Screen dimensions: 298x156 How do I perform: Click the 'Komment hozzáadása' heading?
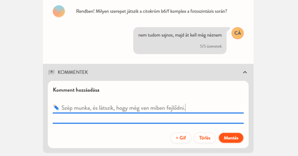76,90
